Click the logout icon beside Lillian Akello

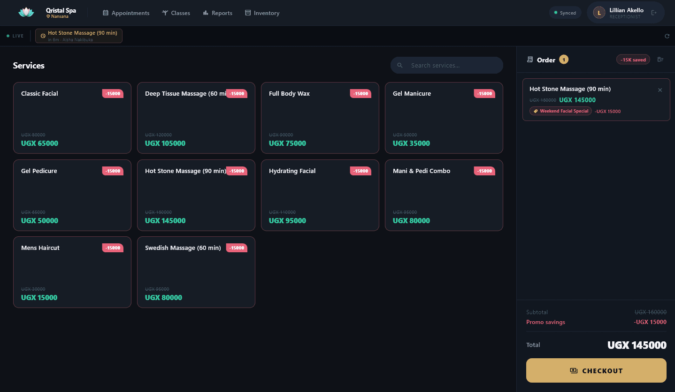[654, 13]
